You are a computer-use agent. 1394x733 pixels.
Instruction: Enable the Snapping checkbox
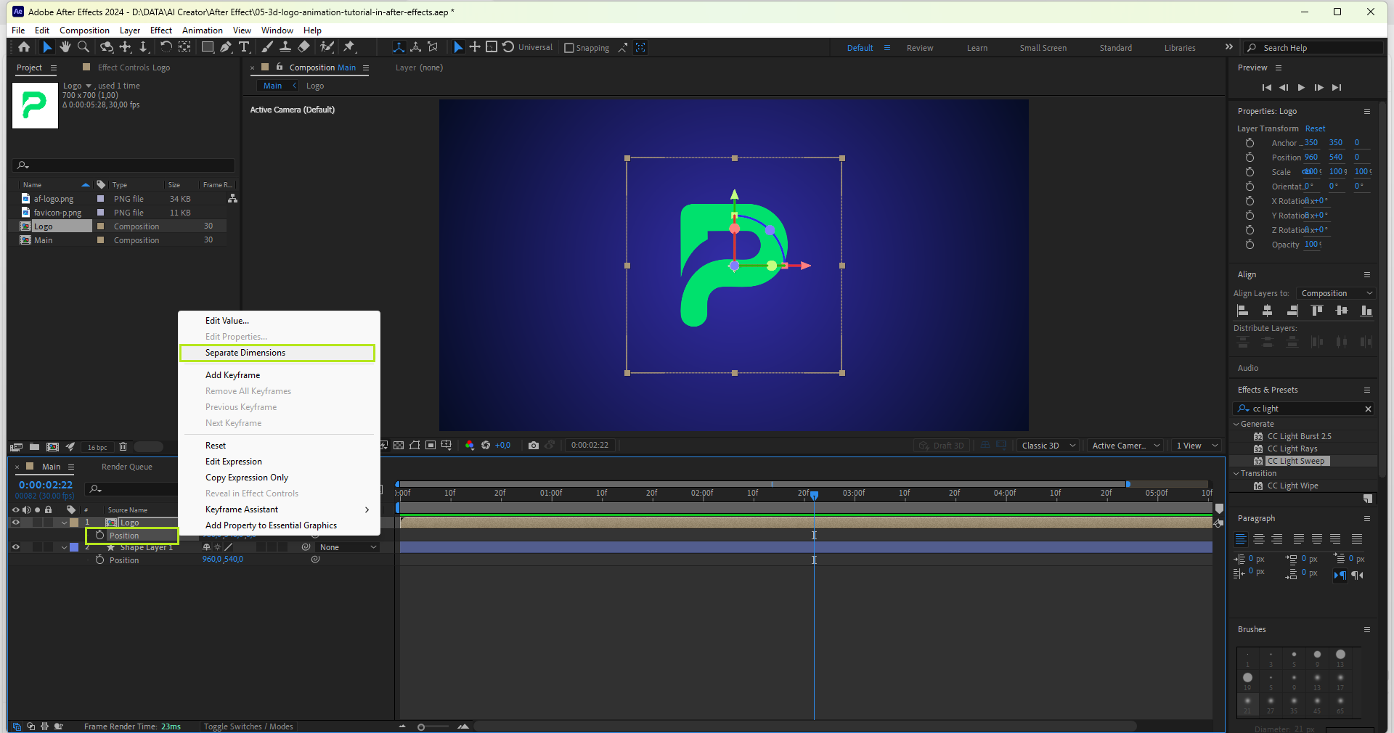pos(569,48)
